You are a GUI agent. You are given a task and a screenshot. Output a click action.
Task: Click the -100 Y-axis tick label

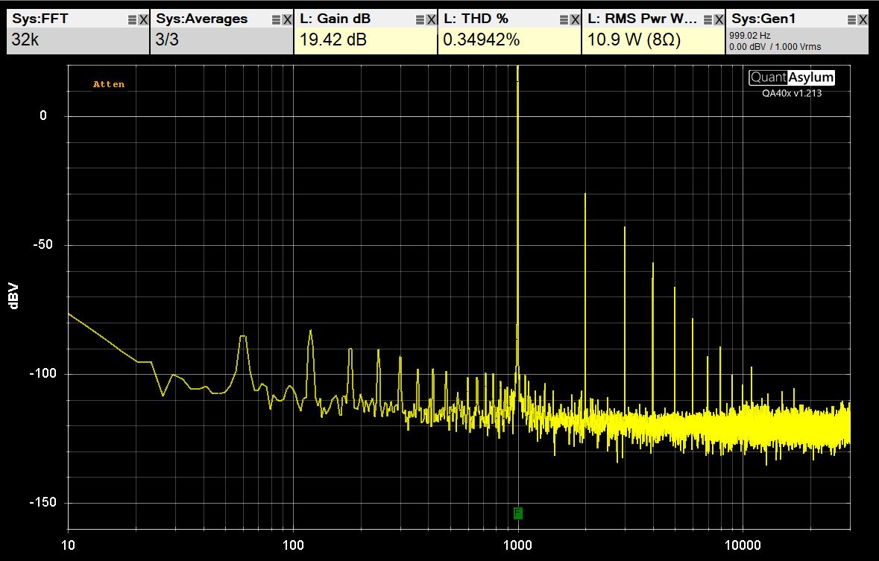coord(42,373)
